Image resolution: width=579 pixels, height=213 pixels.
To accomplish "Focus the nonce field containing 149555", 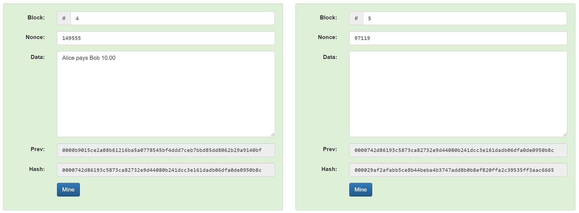I will [x=165, y=38].
